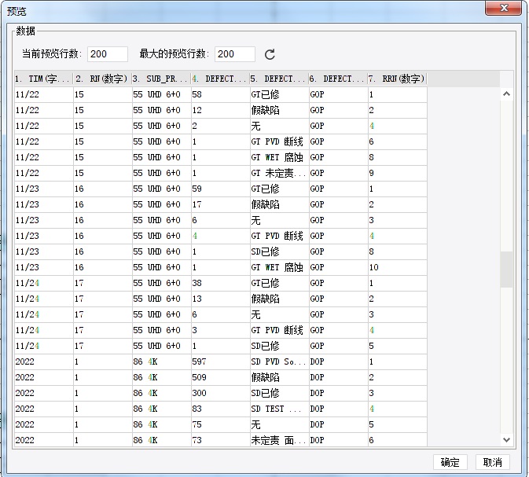Click cell with value 59
529x477 pixels.
[220, 189]
